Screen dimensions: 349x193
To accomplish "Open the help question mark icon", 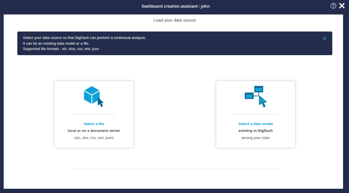I will coord(333,6).
